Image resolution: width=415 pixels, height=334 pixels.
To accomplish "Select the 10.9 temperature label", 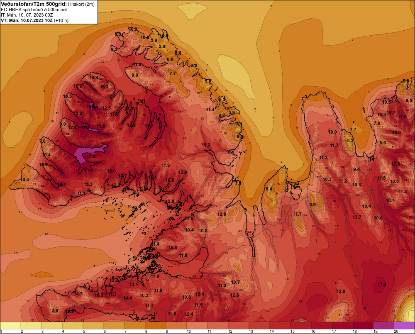I will (332, 132).
